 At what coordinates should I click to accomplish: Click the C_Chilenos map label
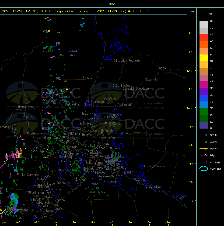coord(26,117)
